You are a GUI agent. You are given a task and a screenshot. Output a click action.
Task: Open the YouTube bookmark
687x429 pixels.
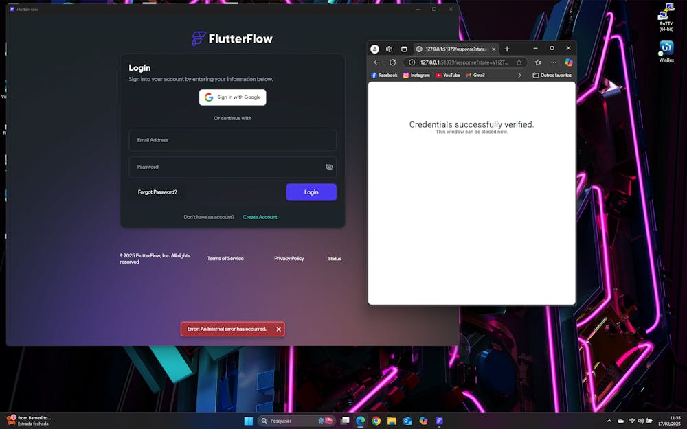(448, 76)
